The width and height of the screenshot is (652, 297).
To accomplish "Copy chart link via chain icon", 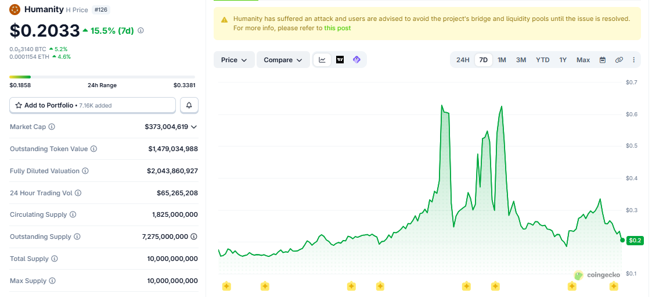I will 619,60.
